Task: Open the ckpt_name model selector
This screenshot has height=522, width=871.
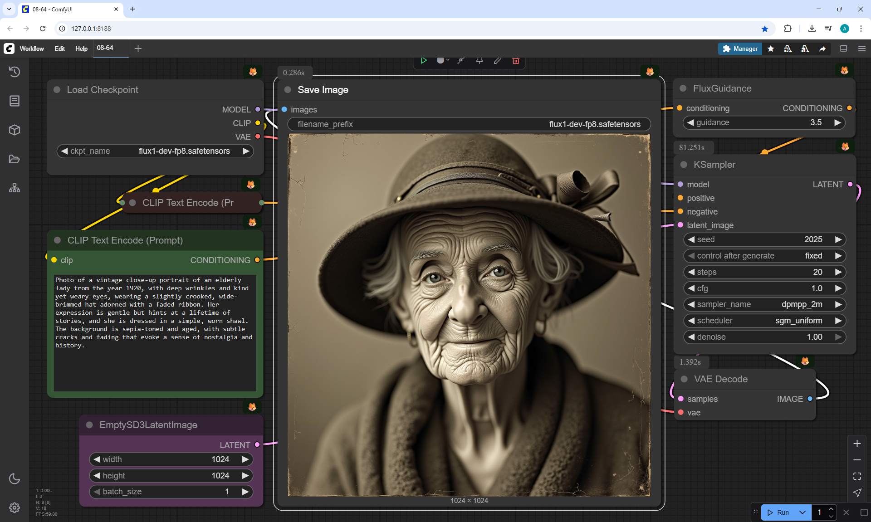Action: click(155, 151)
